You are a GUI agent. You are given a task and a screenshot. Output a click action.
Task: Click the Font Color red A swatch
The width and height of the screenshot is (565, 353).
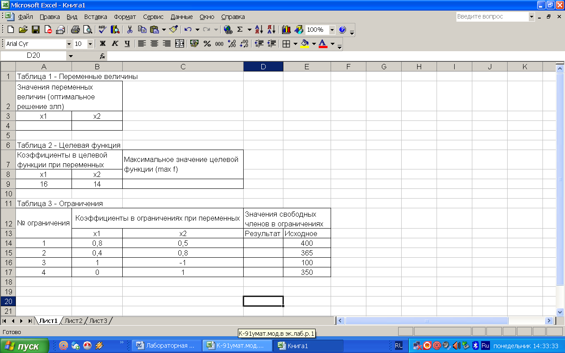[x=323, y=44]
